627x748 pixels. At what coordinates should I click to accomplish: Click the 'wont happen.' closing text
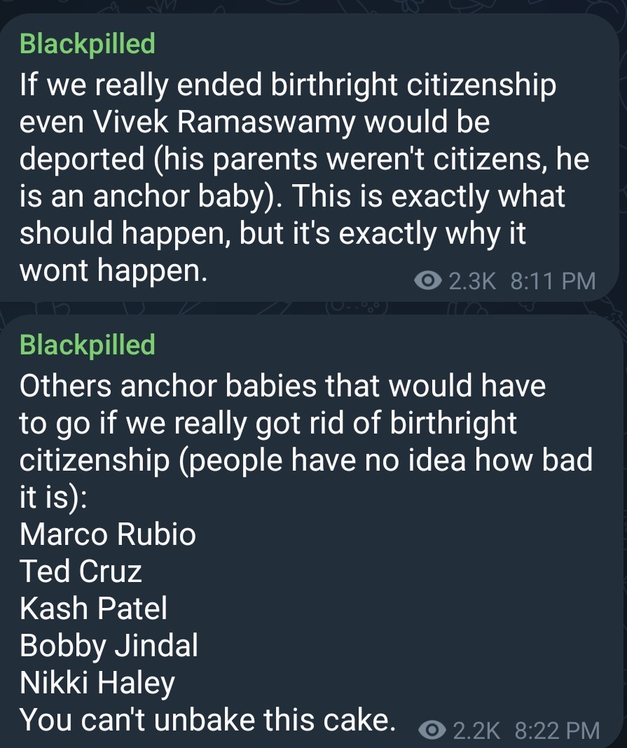click(x=113, y=270)
